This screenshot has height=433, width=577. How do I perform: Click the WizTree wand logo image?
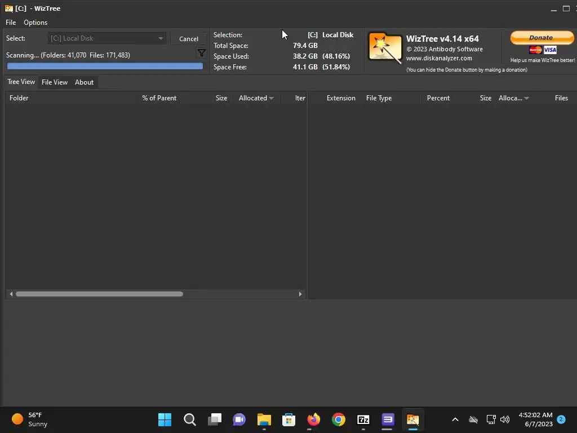(x=385, y=48)
